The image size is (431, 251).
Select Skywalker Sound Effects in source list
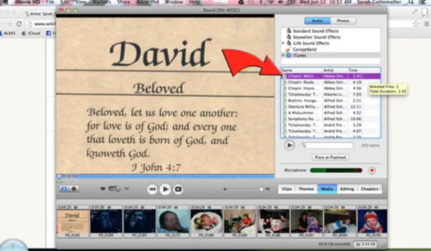point(317,37)
